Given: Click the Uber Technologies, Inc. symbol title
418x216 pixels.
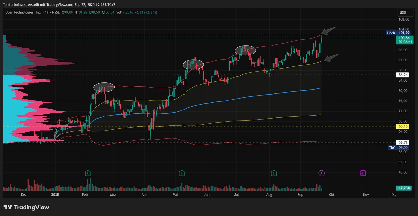Looking at the screenshot, I should (x=23, y=12).
